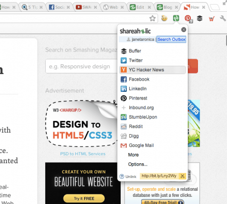
Task: Open a new browser tab
Action: [x=215, y=7]
